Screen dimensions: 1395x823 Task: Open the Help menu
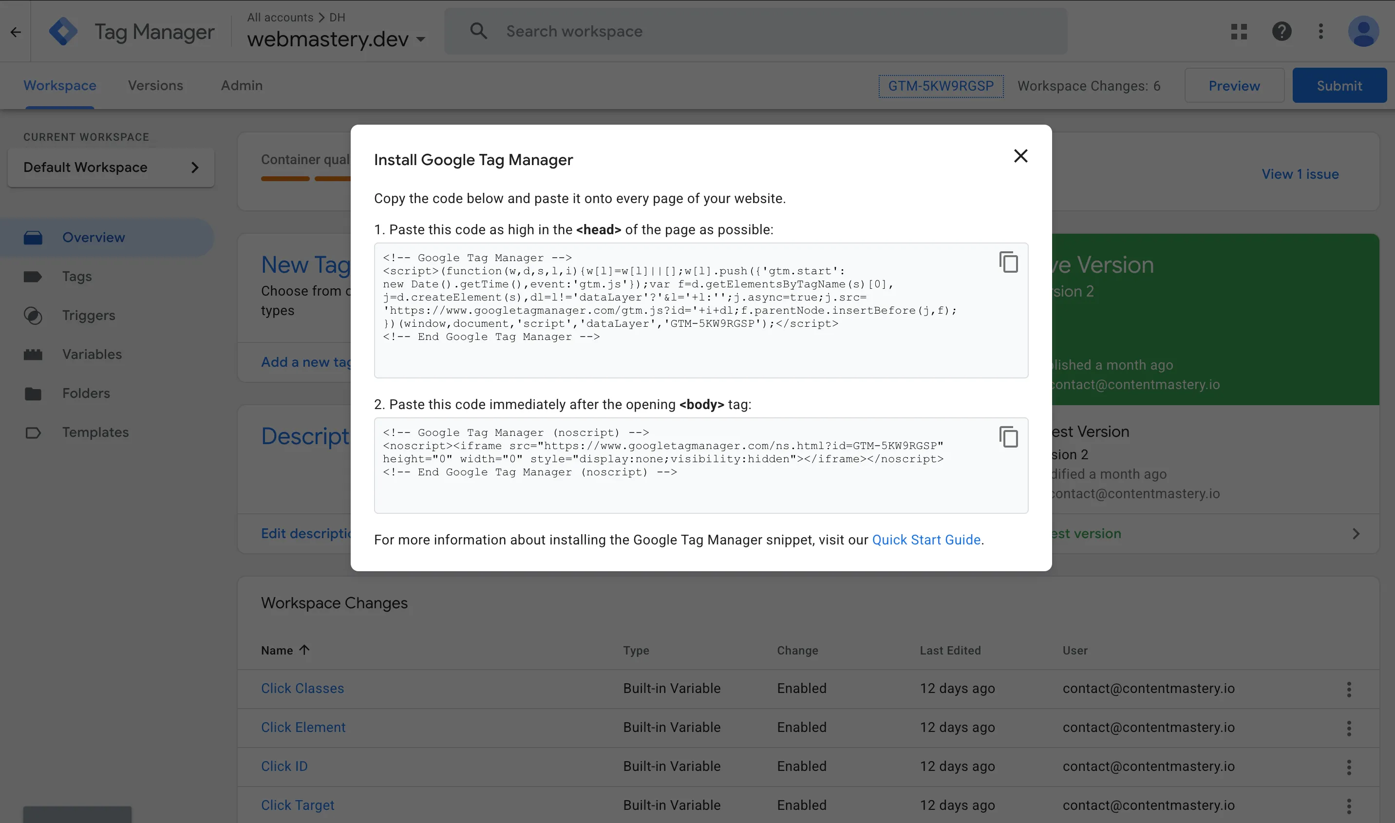1282,31
